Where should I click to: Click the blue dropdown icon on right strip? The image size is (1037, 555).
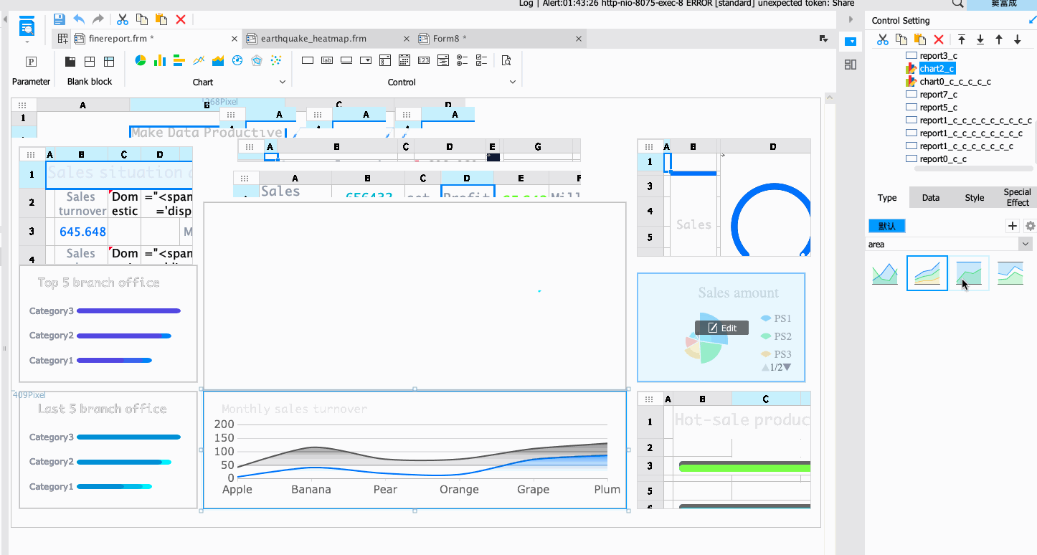pyautogui.click(x=851, y=42)
